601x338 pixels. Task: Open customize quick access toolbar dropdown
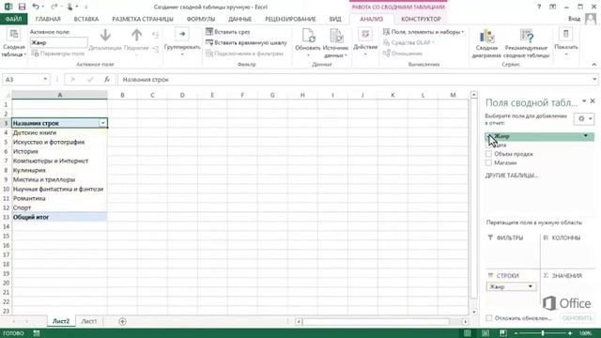[85, 7]
